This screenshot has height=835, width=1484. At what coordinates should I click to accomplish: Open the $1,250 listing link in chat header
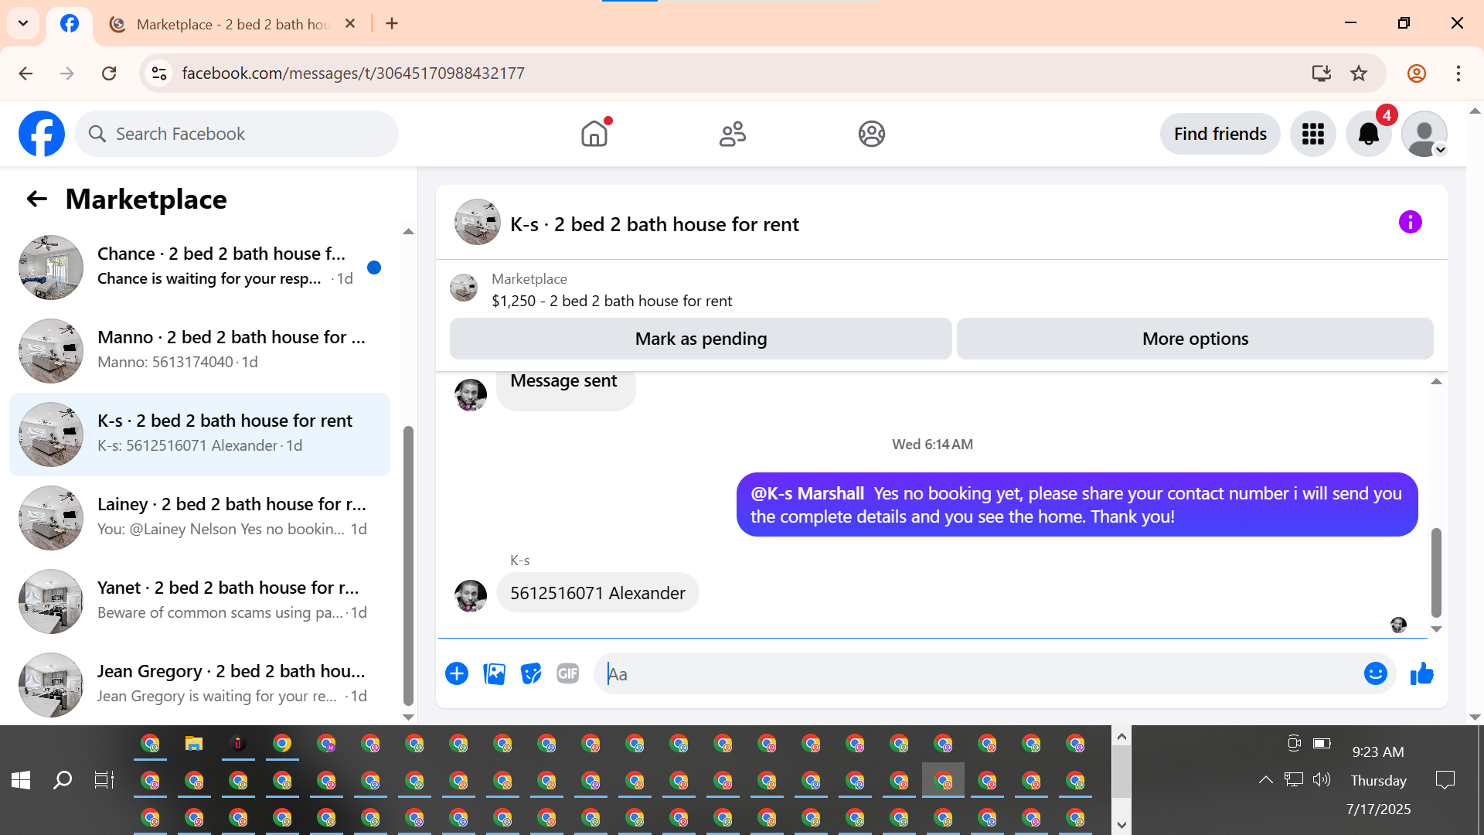[611, 301]
